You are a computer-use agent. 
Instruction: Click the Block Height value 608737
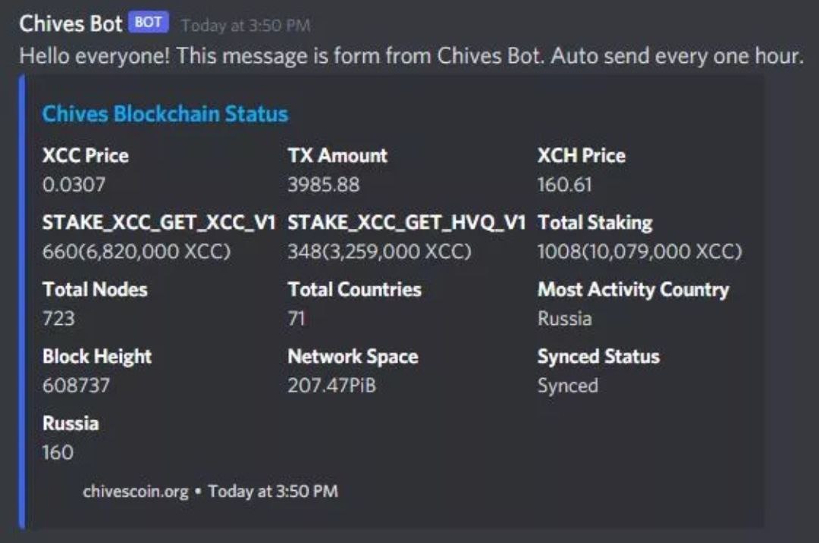[x=77, y=385]
